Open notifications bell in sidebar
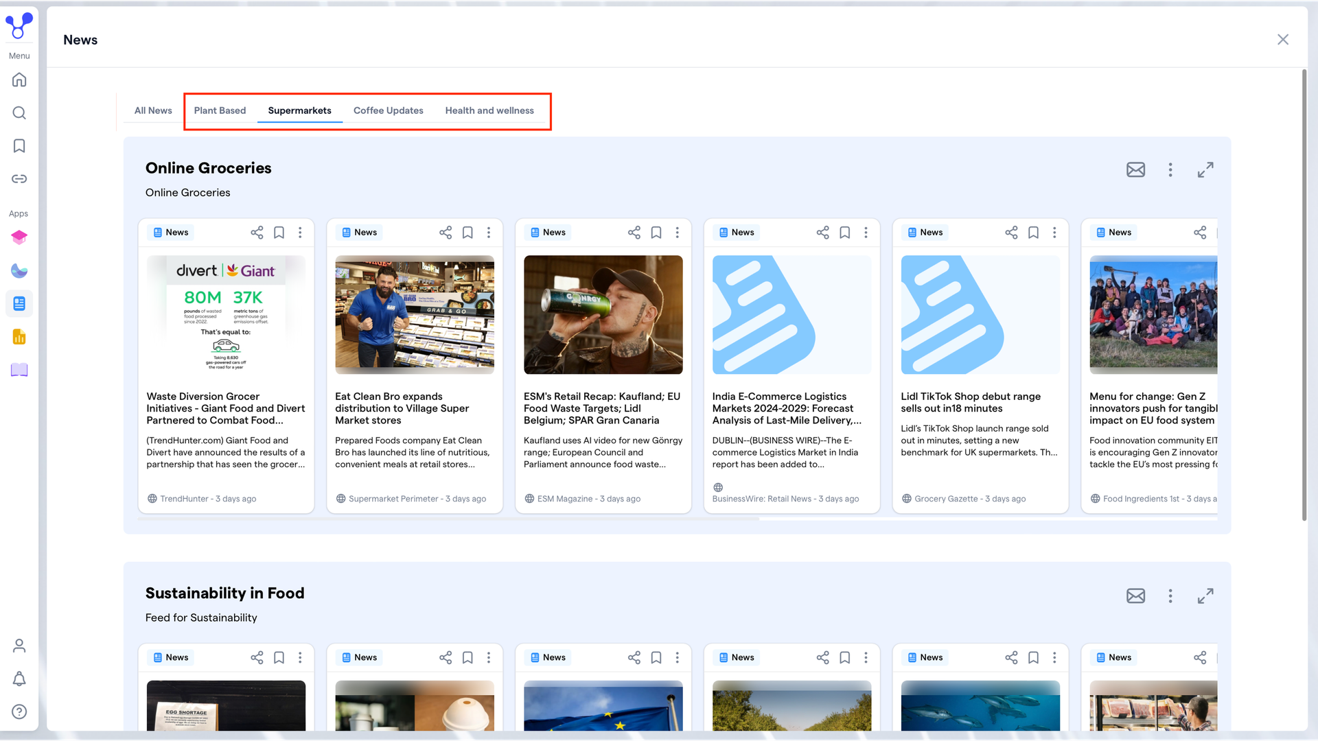Screen dimensions: 1318x741 [x=19, y=679]
